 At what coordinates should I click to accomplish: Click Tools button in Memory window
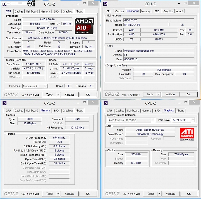point(49,194)
